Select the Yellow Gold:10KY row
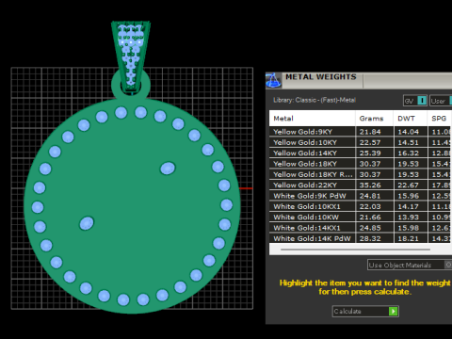452x339 pixels. tap(361, 142)
